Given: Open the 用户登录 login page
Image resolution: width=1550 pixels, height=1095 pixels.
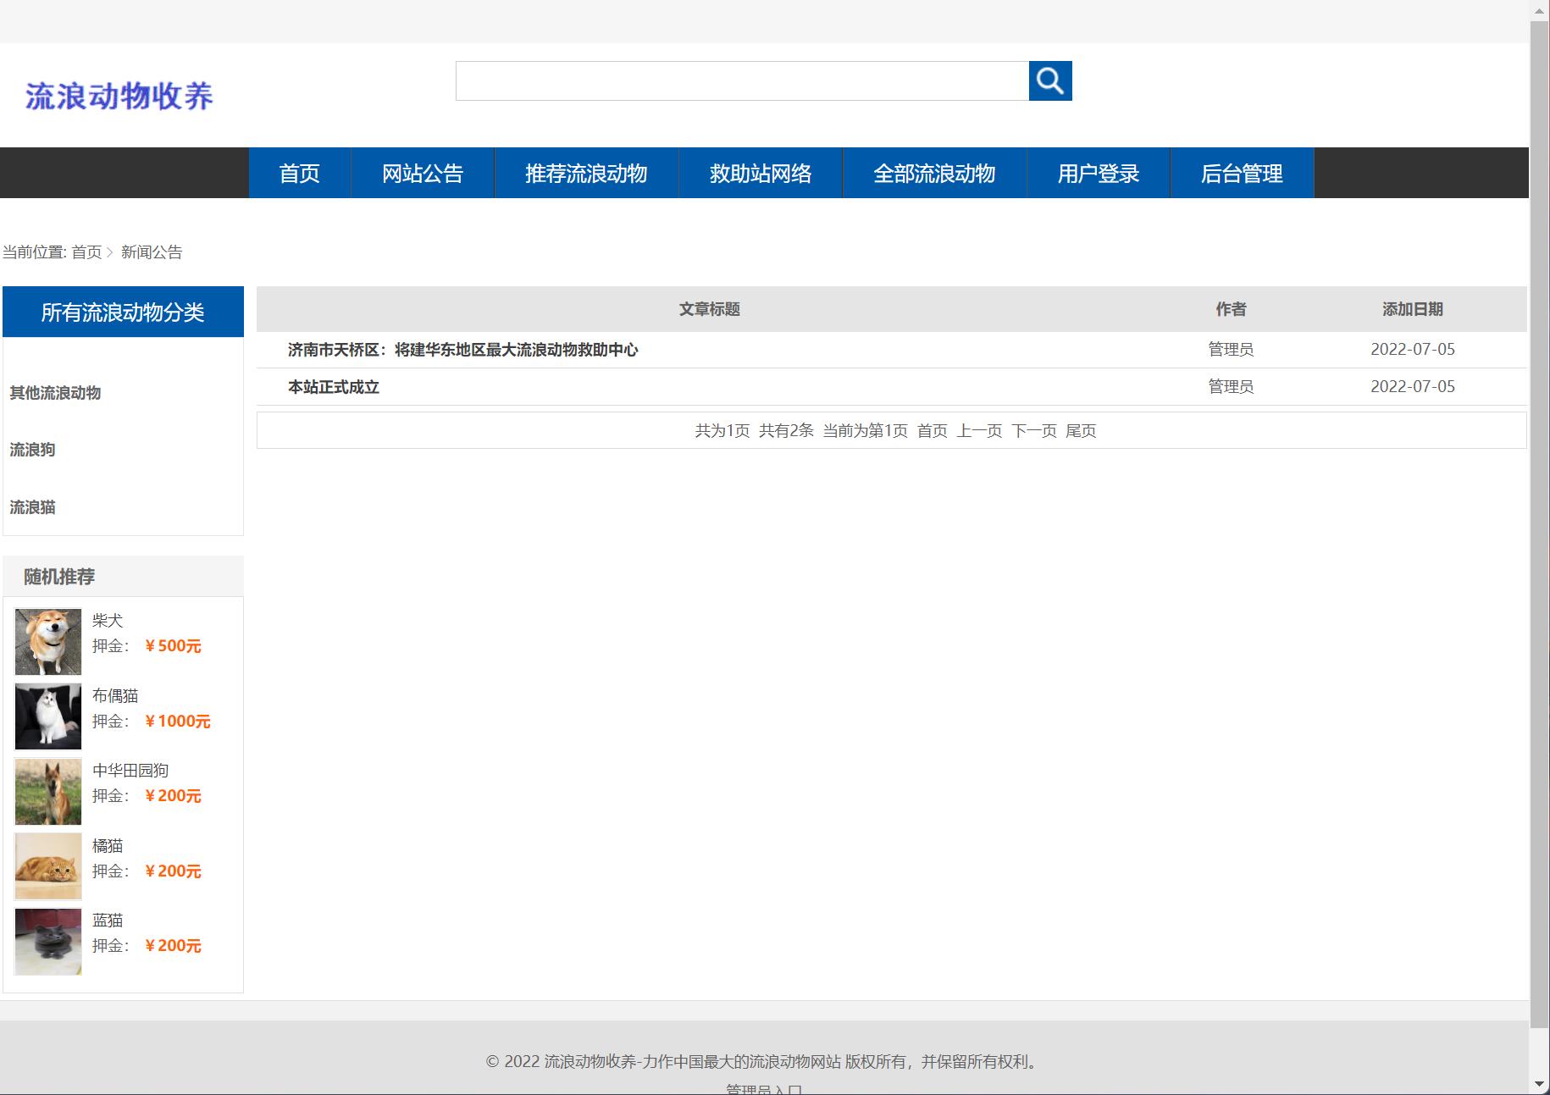Looking at the screenshot, I should click(x=1098, y=173).
